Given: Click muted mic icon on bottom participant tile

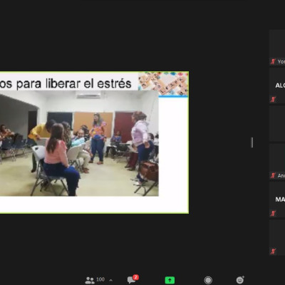Looking at the screenshot, I should coord(273,251).
